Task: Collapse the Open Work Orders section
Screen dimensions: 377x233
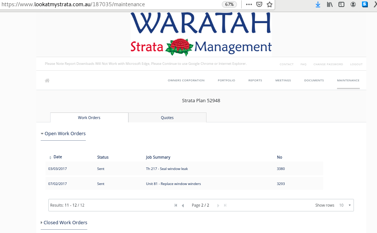Action: coord(63,134)
